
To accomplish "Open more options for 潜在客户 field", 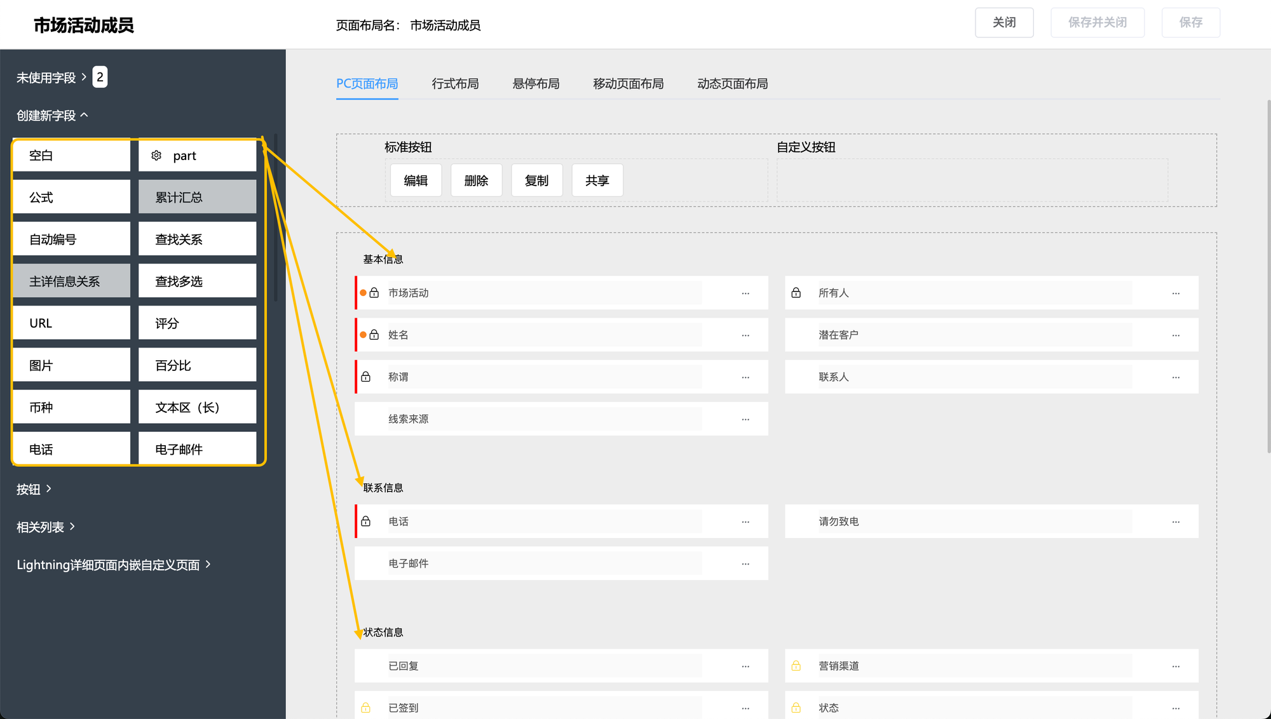I will point(1176,335).
